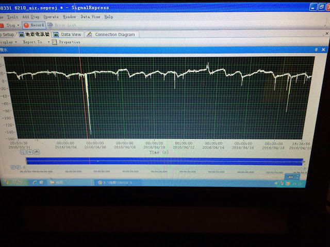
Task: Close the graph panel
Action: click(x=323, y=49)
